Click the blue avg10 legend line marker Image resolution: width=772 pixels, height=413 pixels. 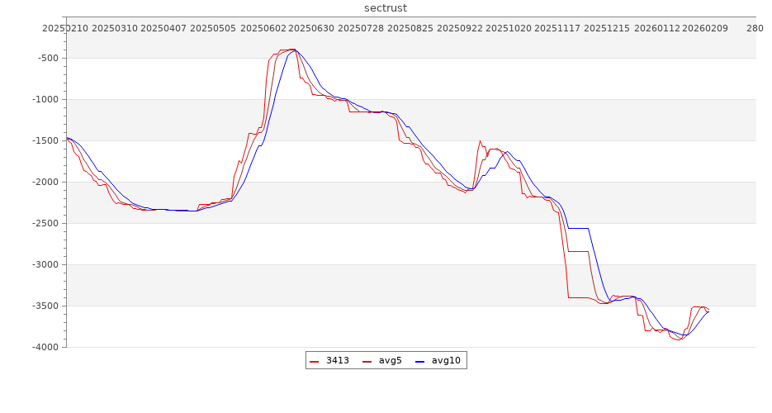(420, 361)
